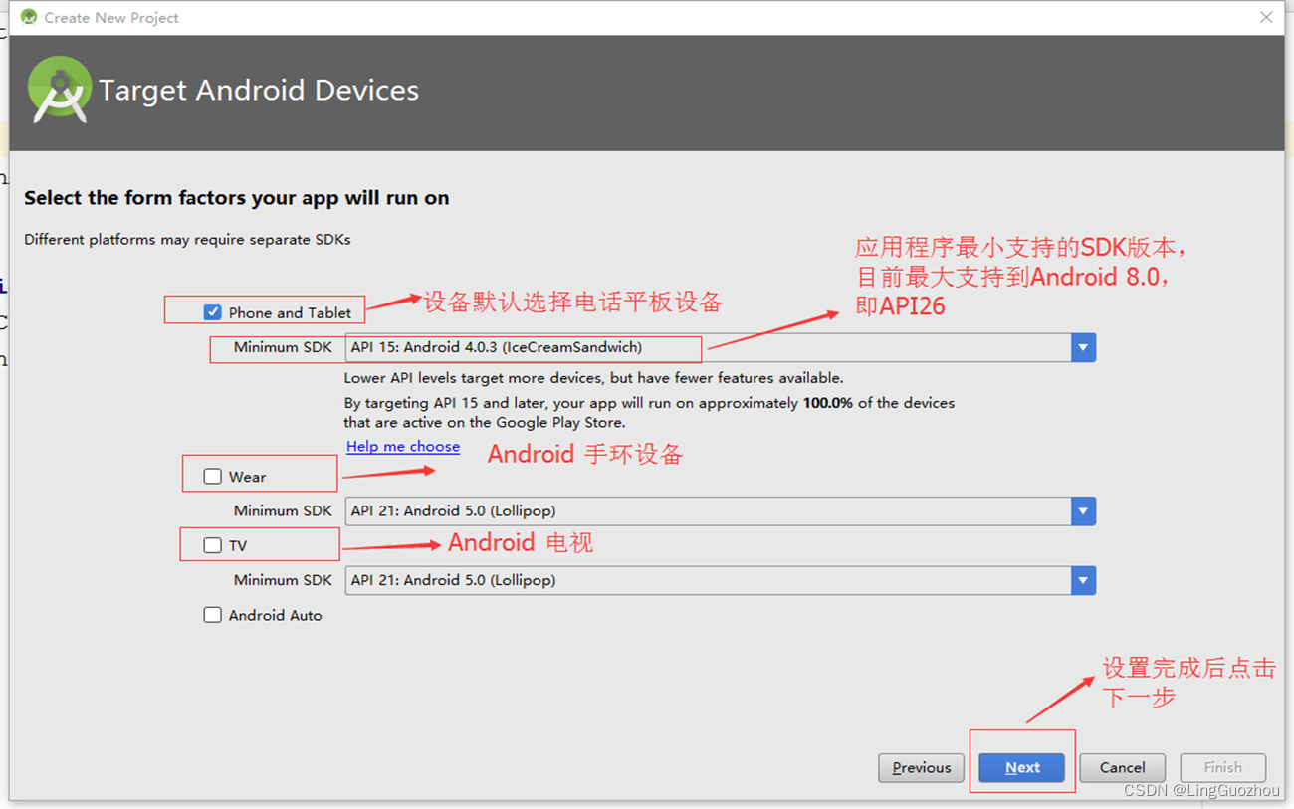This screenshot has height=809, width=1294.
Task: Uncheck the Phone and Tablet checkbox
Action: [212, 312]
